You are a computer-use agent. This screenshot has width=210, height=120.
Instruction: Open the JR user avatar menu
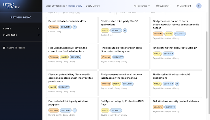[x=199, y=6]
